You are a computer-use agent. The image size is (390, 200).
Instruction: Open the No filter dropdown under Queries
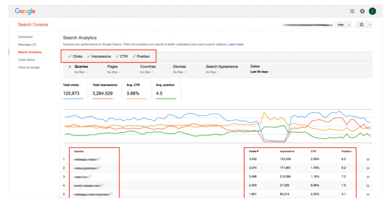[81, 72]
